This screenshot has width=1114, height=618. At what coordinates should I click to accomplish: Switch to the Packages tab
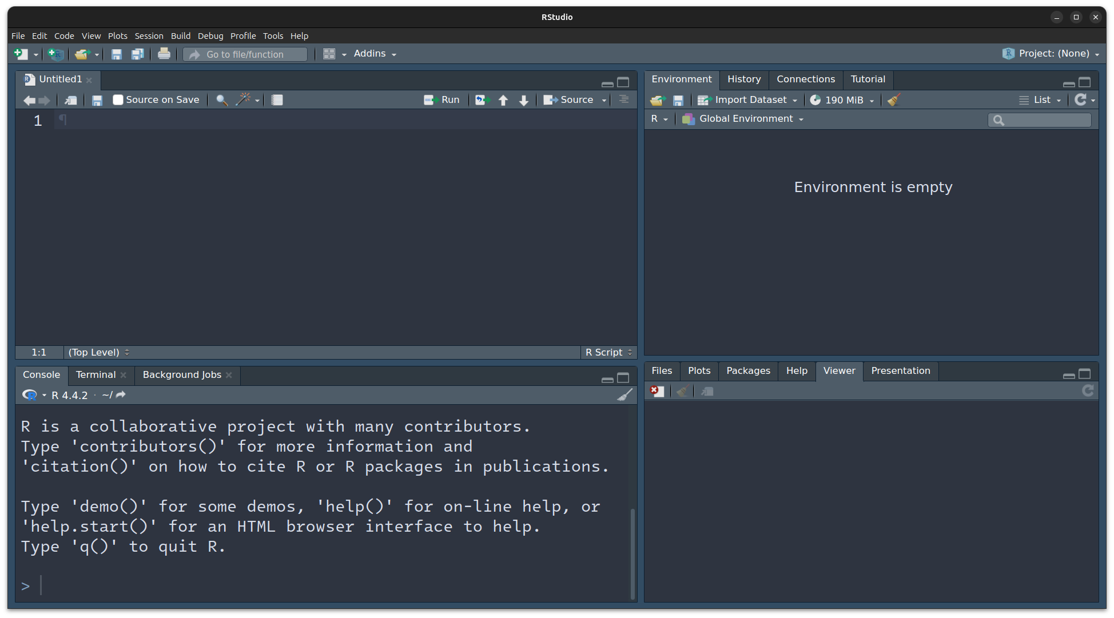pos(748,370)
